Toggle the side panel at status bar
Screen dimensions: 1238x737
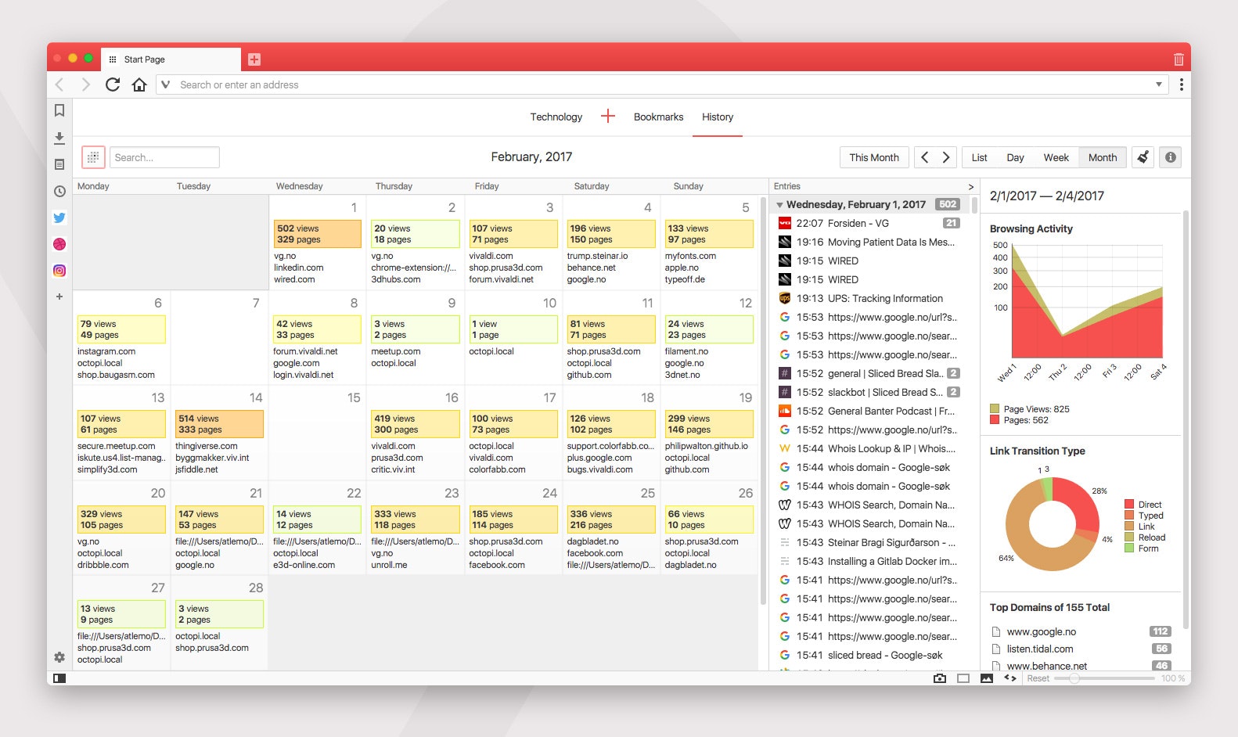pyautogui.click(x=59, y=678)
